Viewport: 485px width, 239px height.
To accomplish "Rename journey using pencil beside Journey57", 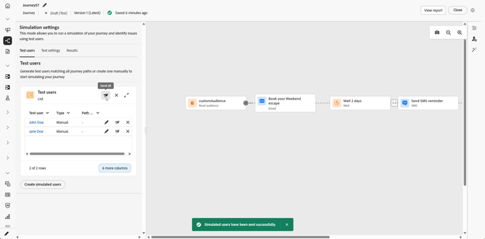I will tap(45, 5).
